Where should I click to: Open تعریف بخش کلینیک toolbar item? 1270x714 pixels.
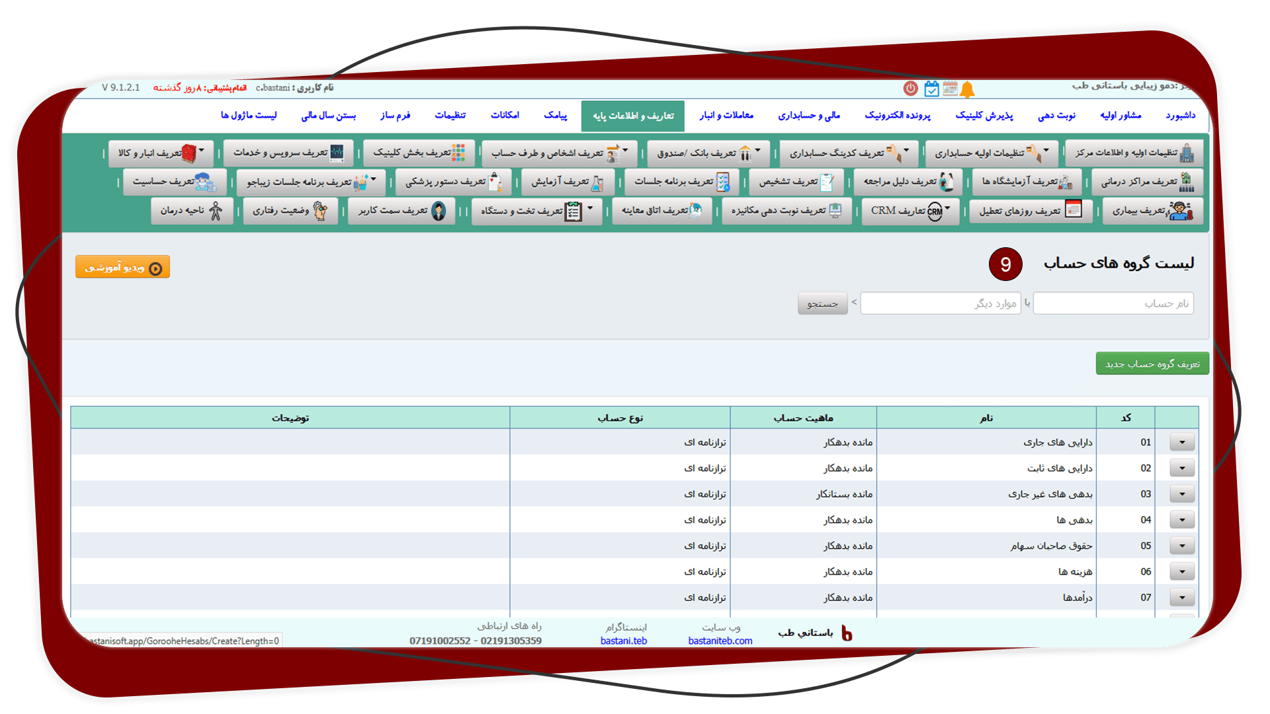tap(419, 153)
